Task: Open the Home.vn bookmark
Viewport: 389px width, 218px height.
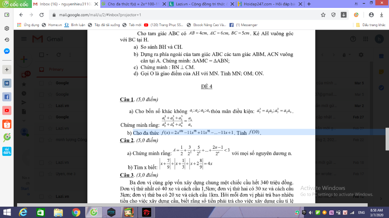Action: tap(52, 25)
